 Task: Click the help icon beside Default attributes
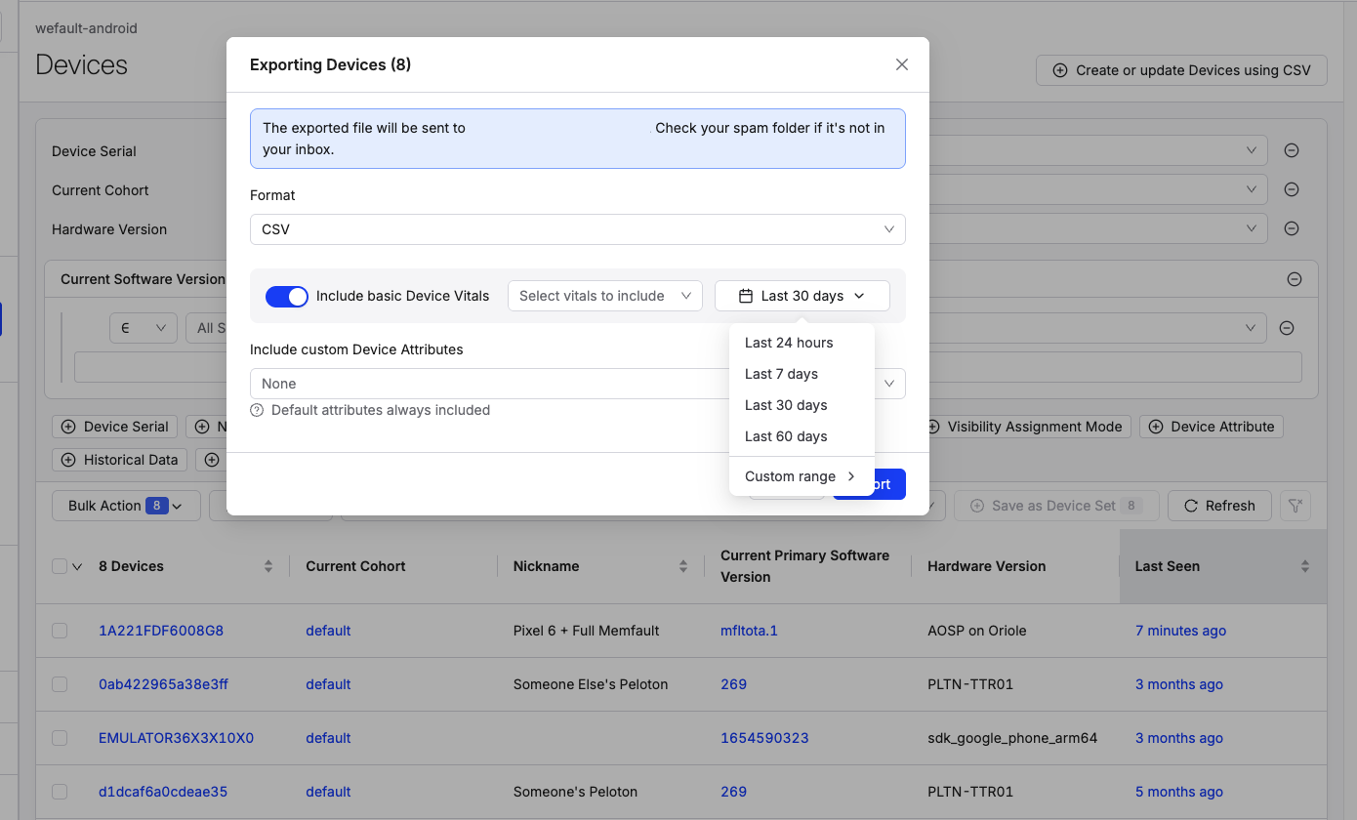tap(257, 411)
